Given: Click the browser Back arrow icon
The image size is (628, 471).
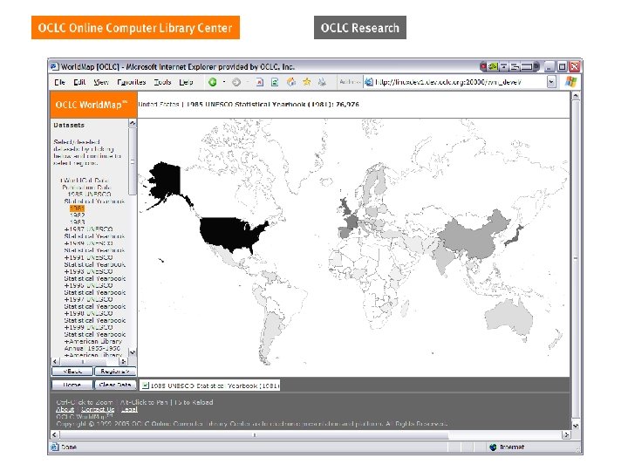Looking at the screenshot, I should click(x=212, y=82).
